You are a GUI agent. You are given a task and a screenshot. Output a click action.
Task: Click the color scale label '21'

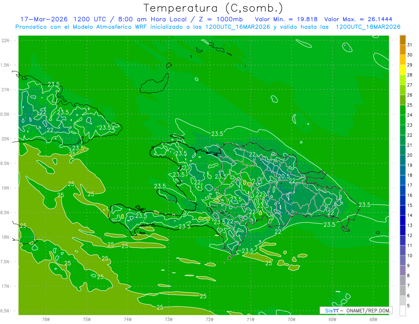click(410, 145)
